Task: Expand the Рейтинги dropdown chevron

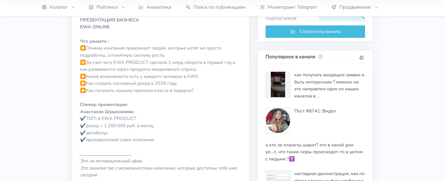Action: click(123, 7)
